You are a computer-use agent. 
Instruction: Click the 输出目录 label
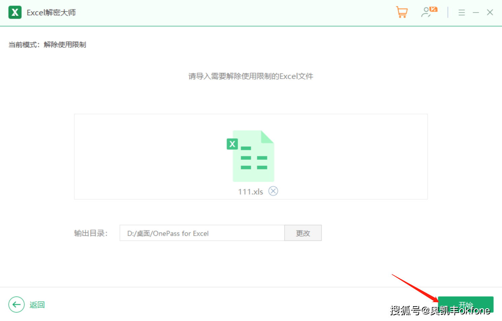coord(91,233)
